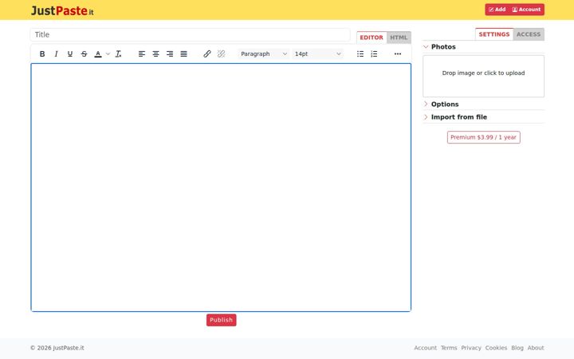Open the Blog footer link
Image resolution: width=574 pixels, height=359 pixels.
(x=517, y=348)
